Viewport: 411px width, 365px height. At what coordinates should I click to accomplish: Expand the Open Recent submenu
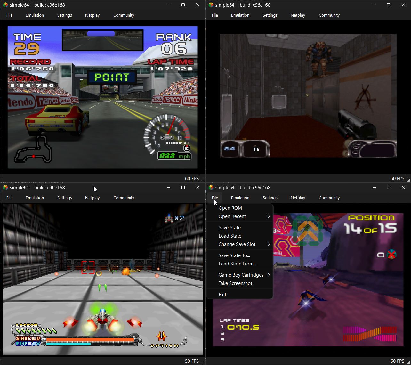pyautogui.click(x=244, y=216)
